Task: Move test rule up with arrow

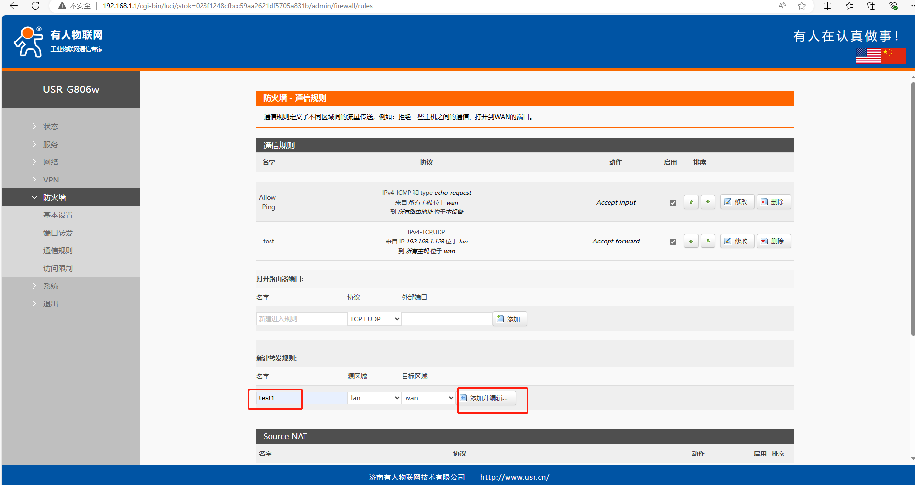Action: pyautogui.click(x=691, y=241)
